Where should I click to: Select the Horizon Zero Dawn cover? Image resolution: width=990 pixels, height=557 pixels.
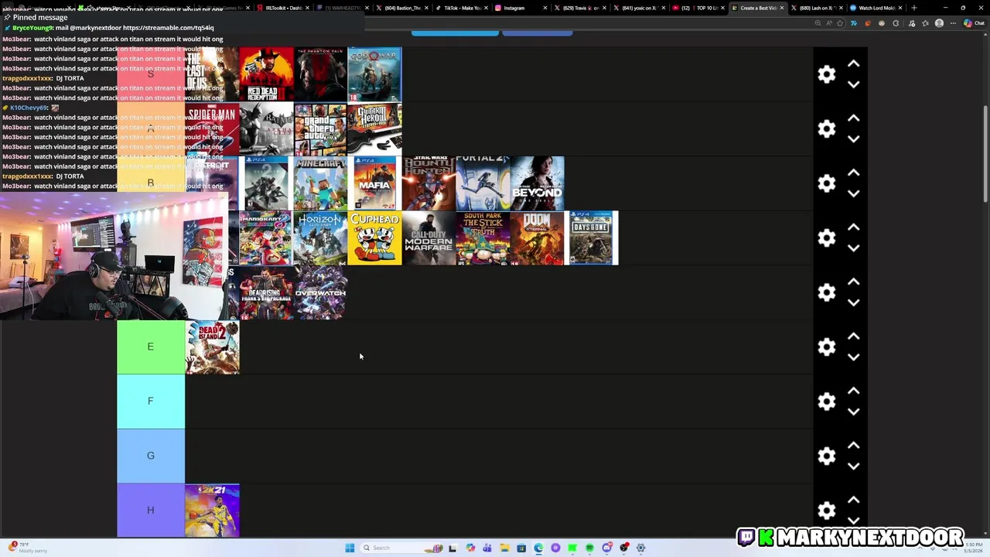pos(321,237)
